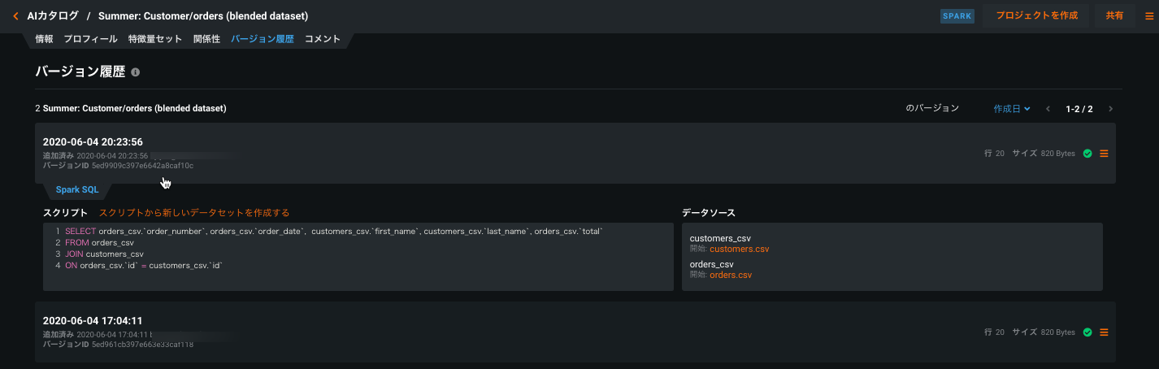
Task: Click green status check of 20:23:56 version
Action: (1087, 154)
